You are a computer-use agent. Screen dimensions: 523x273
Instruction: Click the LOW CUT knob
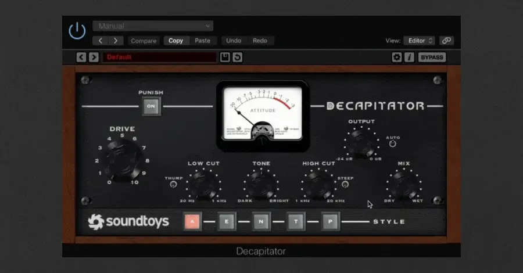[x=203, y=185]
